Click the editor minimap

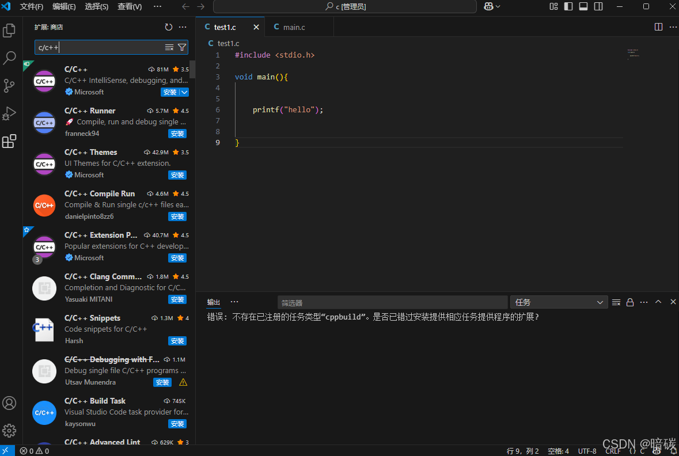(x=634, y=54)
